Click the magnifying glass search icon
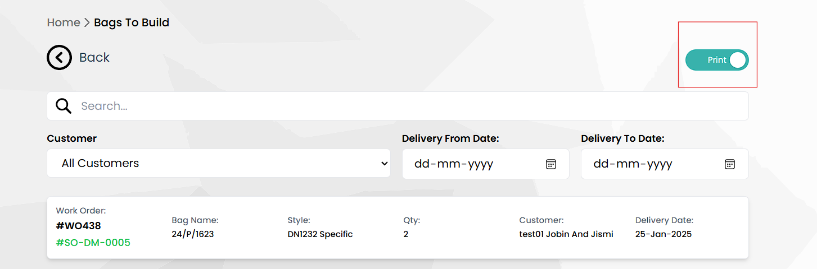This screenshot has width=817, height=269. 64,106
